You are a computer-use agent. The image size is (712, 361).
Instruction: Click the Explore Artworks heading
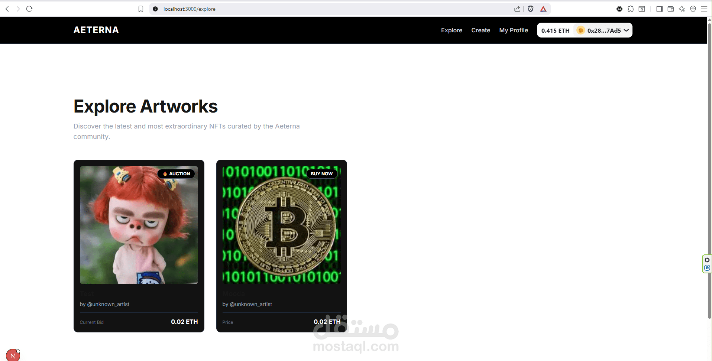145,107
